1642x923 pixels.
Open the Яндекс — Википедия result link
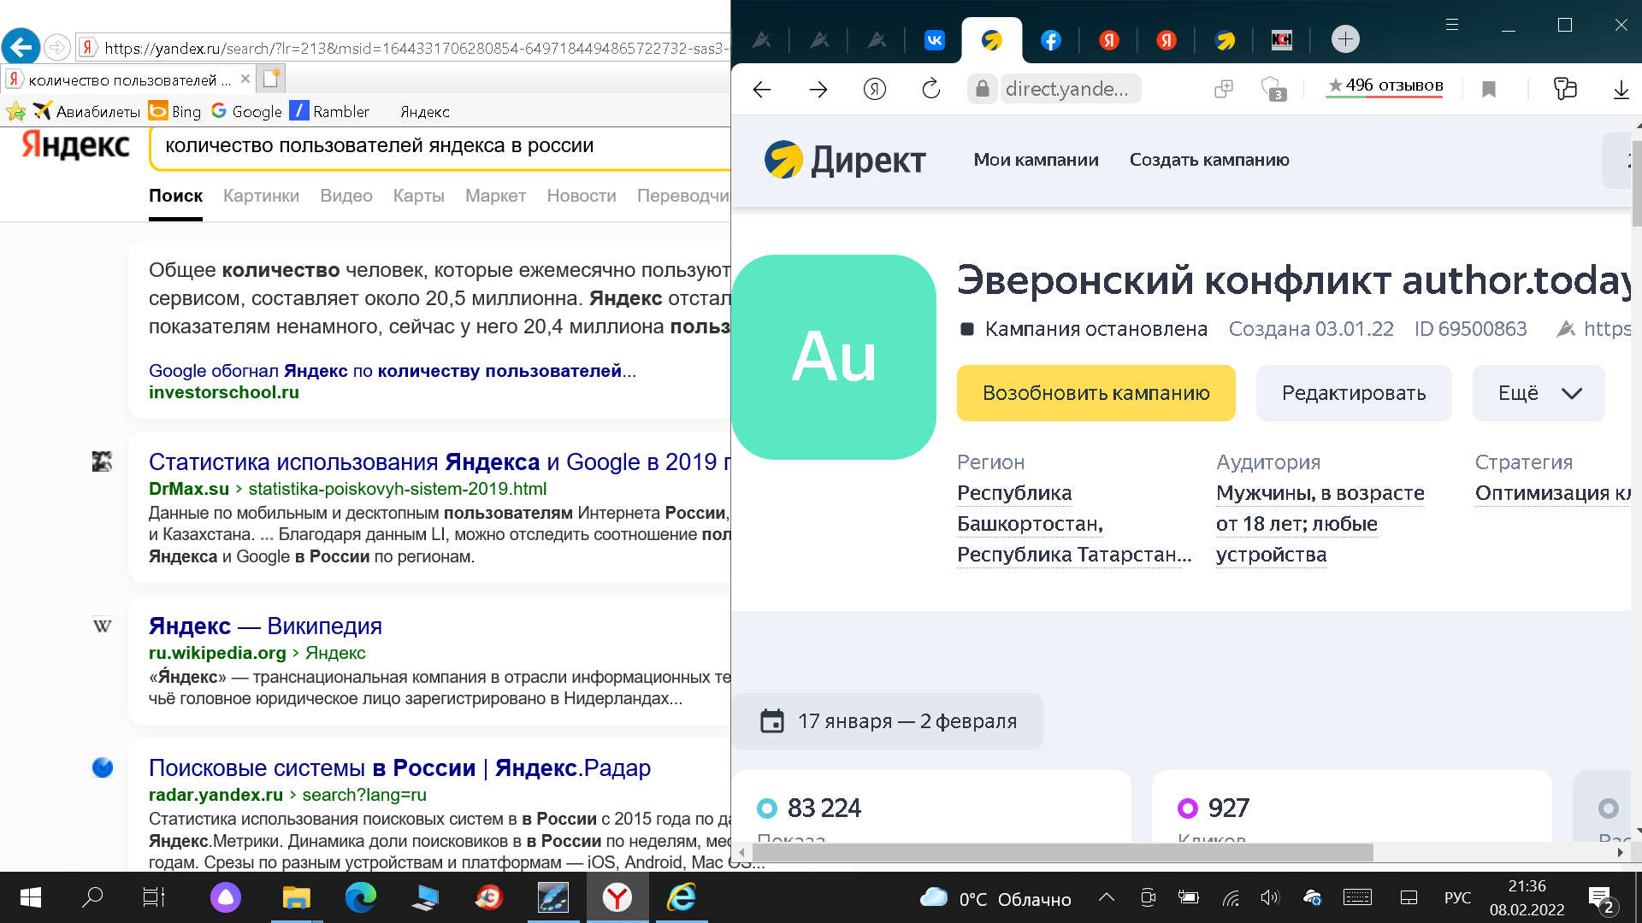coord(265,626)
